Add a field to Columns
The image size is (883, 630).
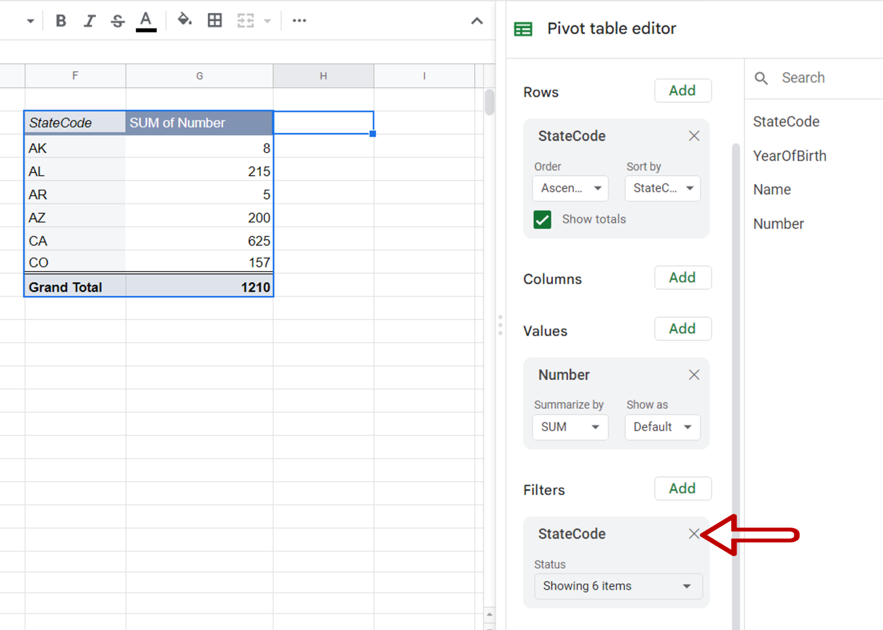click(x=683, y=278)
